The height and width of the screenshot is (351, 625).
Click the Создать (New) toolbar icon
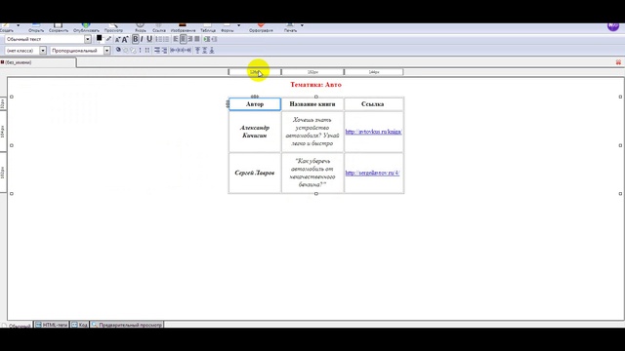pos(7,28)
